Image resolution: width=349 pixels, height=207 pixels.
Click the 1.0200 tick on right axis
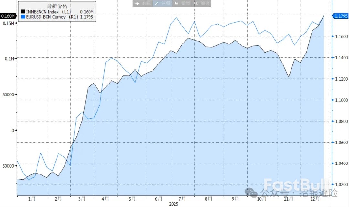(341, 185)
